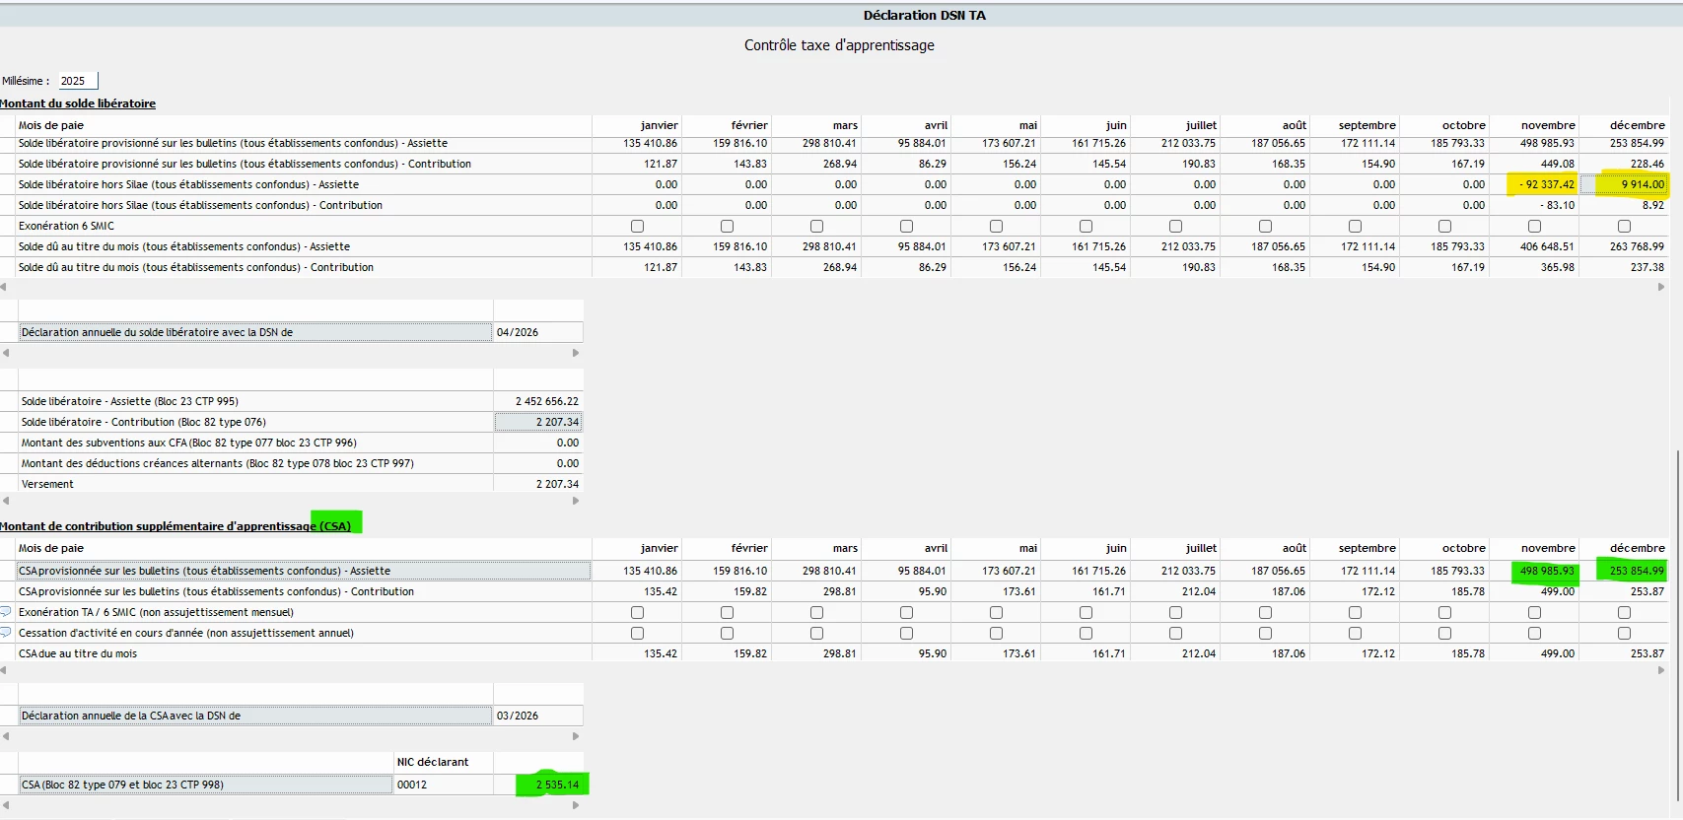Click CSA due au titre du mois cell 499.00
The height and width of the screenshot is (820, 1683).
pos(1535,653)
